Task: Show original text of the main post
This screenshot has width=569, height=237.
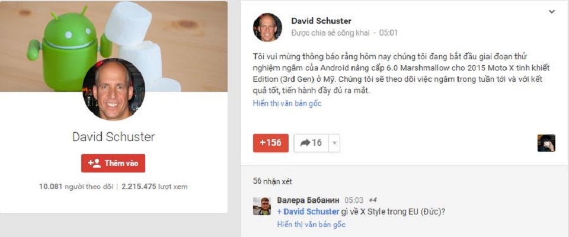Action: tap(287, 103)
